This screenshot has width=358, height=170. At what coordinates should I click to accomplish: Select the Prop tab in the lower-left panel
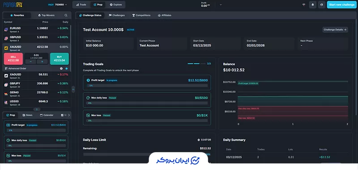click(10, 115)
